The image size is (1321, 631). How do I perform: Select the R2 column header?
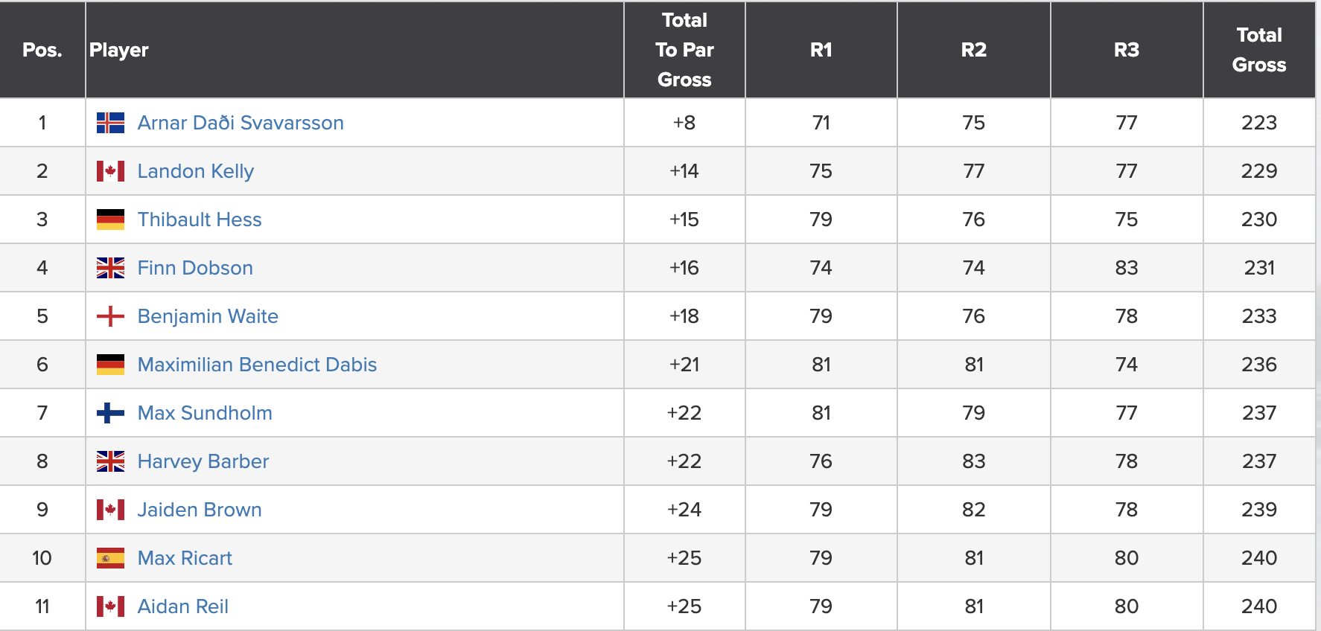pyautogui.click(x=974, y=50)
